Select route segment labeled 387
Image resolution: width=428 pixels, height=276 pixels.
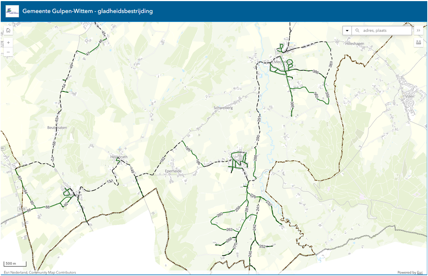331,64
